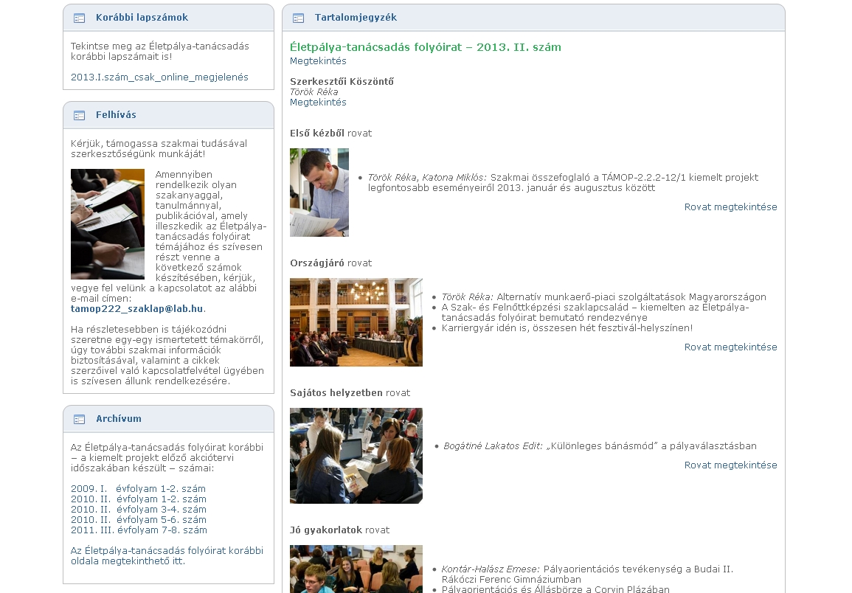852x593 pixels.
Task: Click the Sajátos helyzetben photo thumbnail
Action: [356, 456]
